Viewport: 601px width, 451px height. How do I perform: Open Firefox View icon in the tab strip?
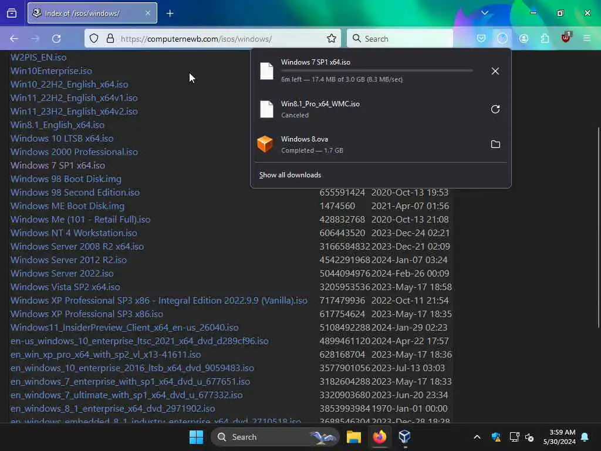point(12,13)
